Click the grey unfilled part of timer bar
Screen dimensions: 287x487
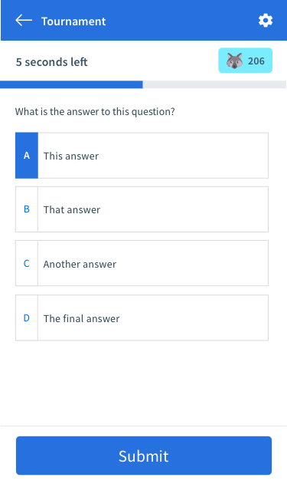click(x=214, y=84)
